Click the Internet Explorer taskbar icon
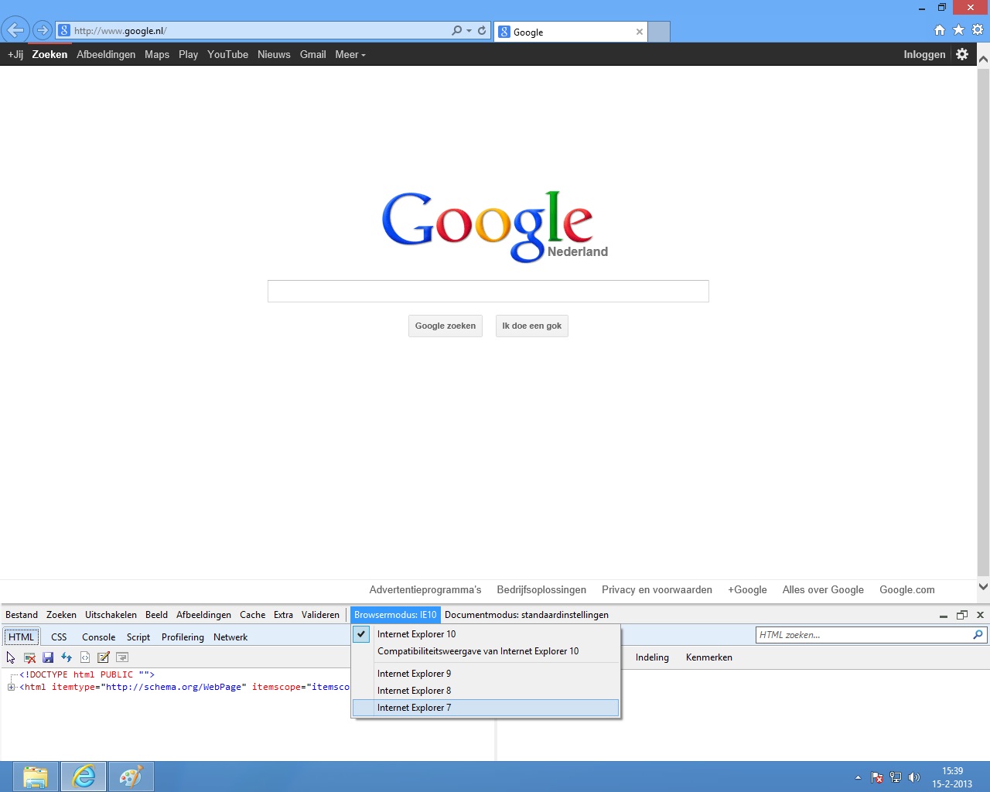The width and height of the screenshot is (990, 792). tap(84, 777)
